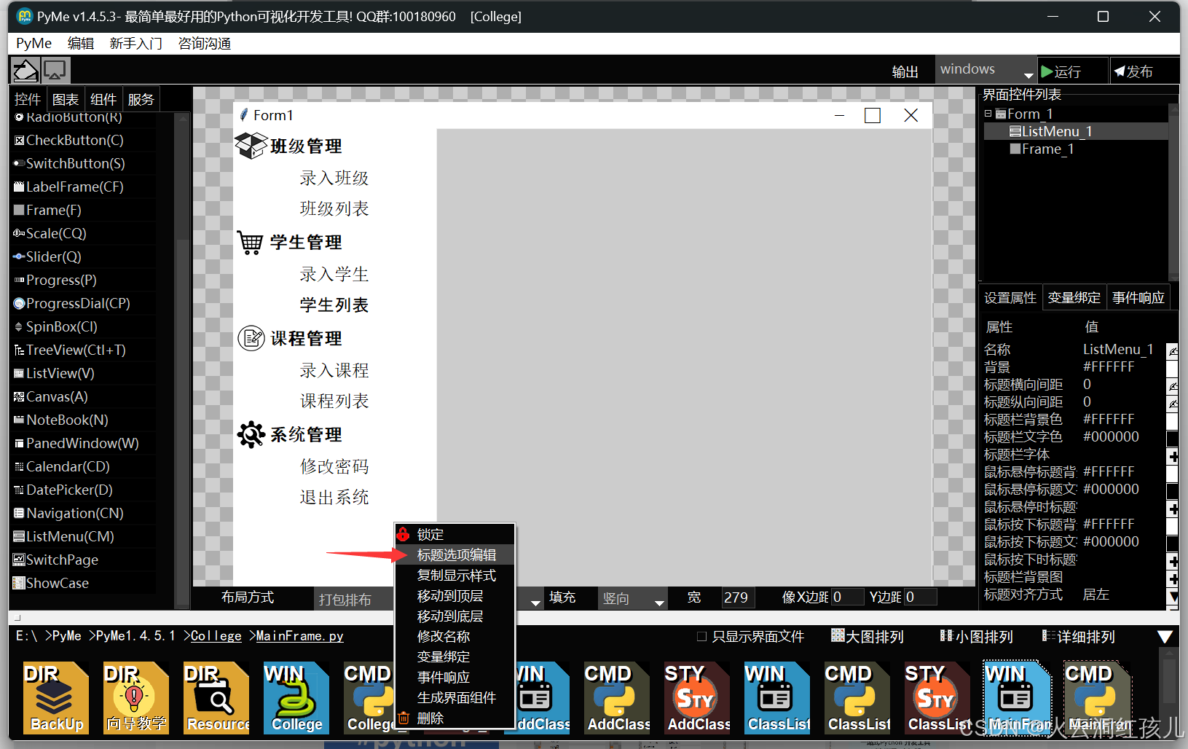Open the 打包排布 layout dropdown

[430, 599]
